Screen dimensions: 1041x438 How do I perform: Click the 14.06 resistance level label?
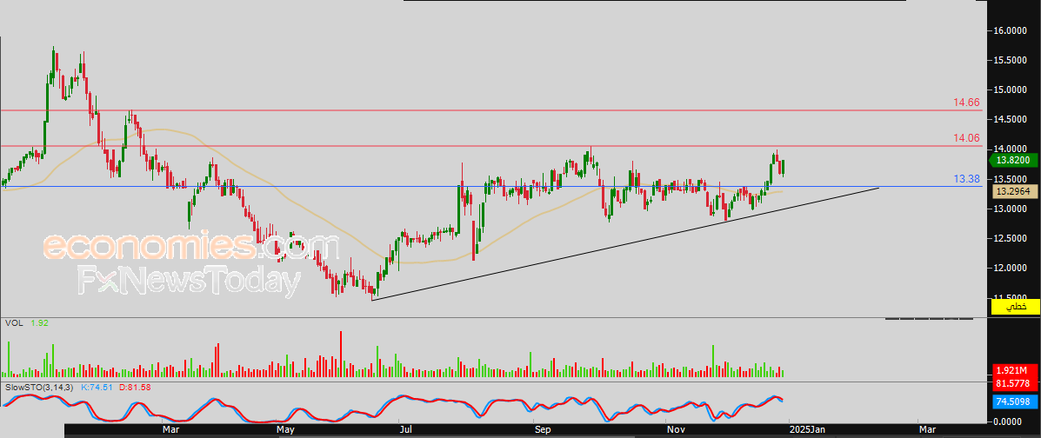(967, 138)
